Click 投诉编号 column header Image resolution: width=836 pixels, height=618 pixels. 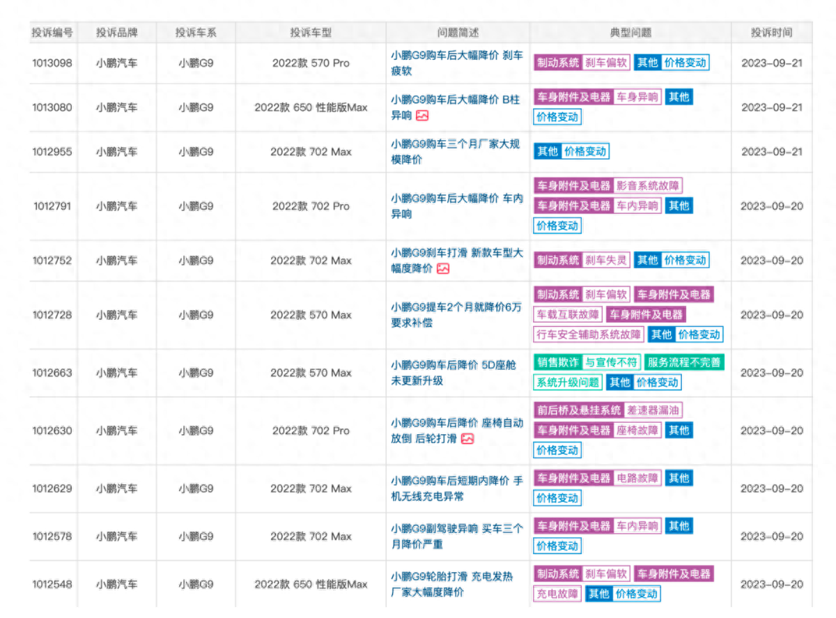(x=54, y=32)
